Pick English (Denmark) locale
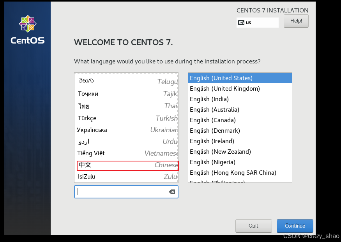This screenshot has width=341, height=242. [240, 131]
